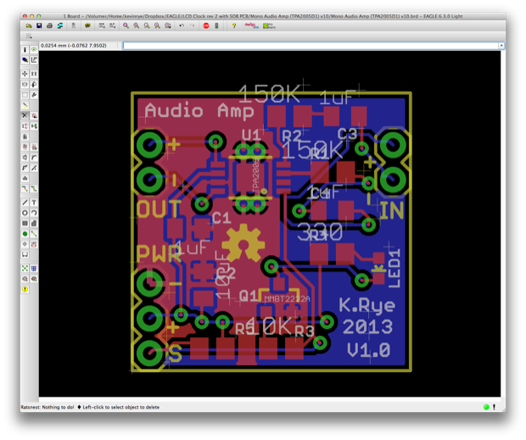Select the Show (eye) tool
The height and width of the screenshot is (440, 526).
[34, 50]
